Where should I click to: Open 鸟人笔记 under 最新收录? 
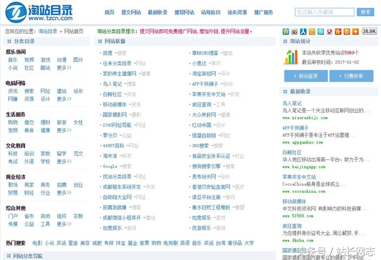pos(292,103)
